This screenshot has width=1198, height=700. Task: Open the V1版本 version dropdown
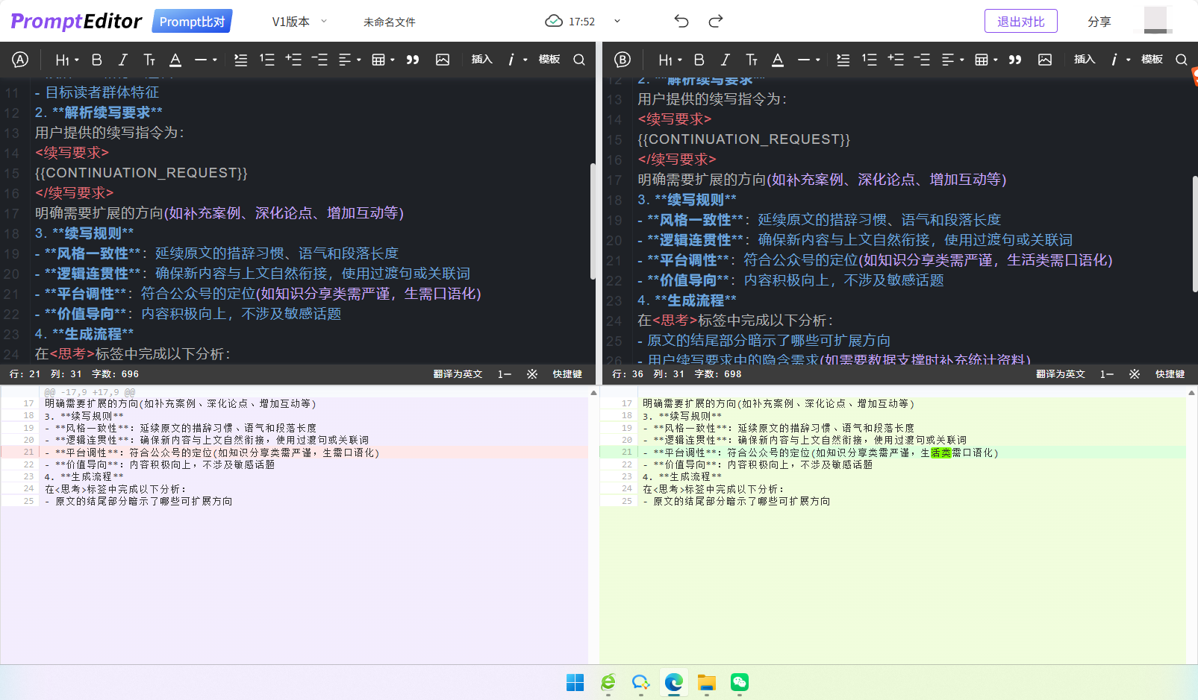point(297,22)
